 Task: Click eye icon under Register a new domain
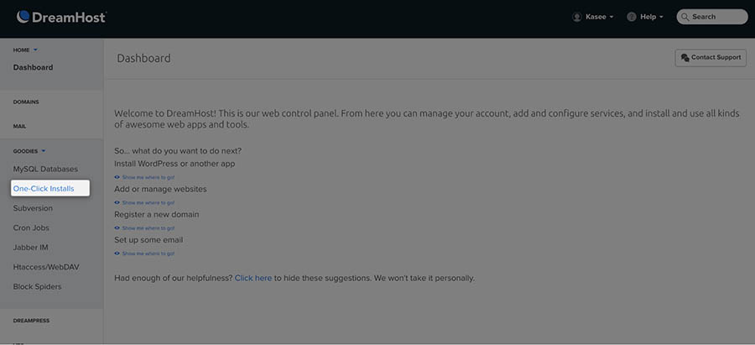pyautogui.click(x=117, y=228)
